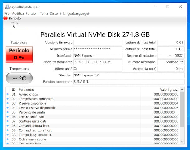Select the C: disk tab at top
Screen dimensions: 190x150
15,26
